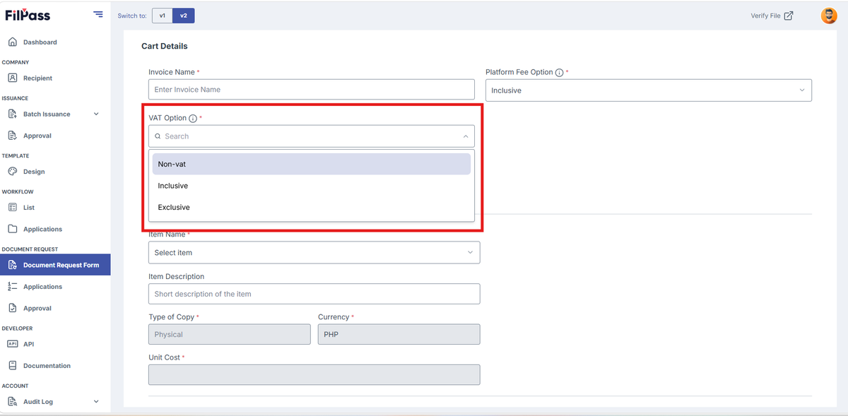Click the Documentation book icon
This screenshot has width=848, height=416.
coord(12,366)
